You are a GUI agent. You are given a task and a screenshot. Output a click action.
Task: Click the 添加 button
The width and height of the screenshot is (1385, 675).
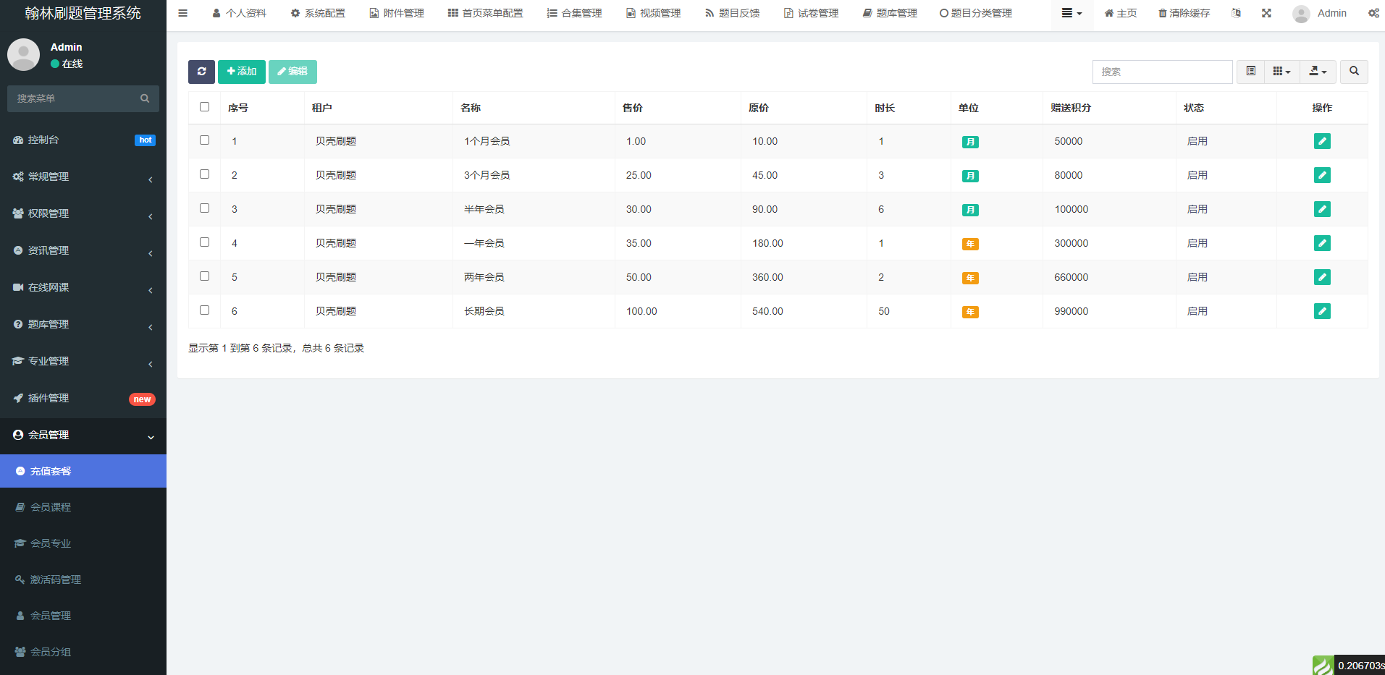coord(241,72)
